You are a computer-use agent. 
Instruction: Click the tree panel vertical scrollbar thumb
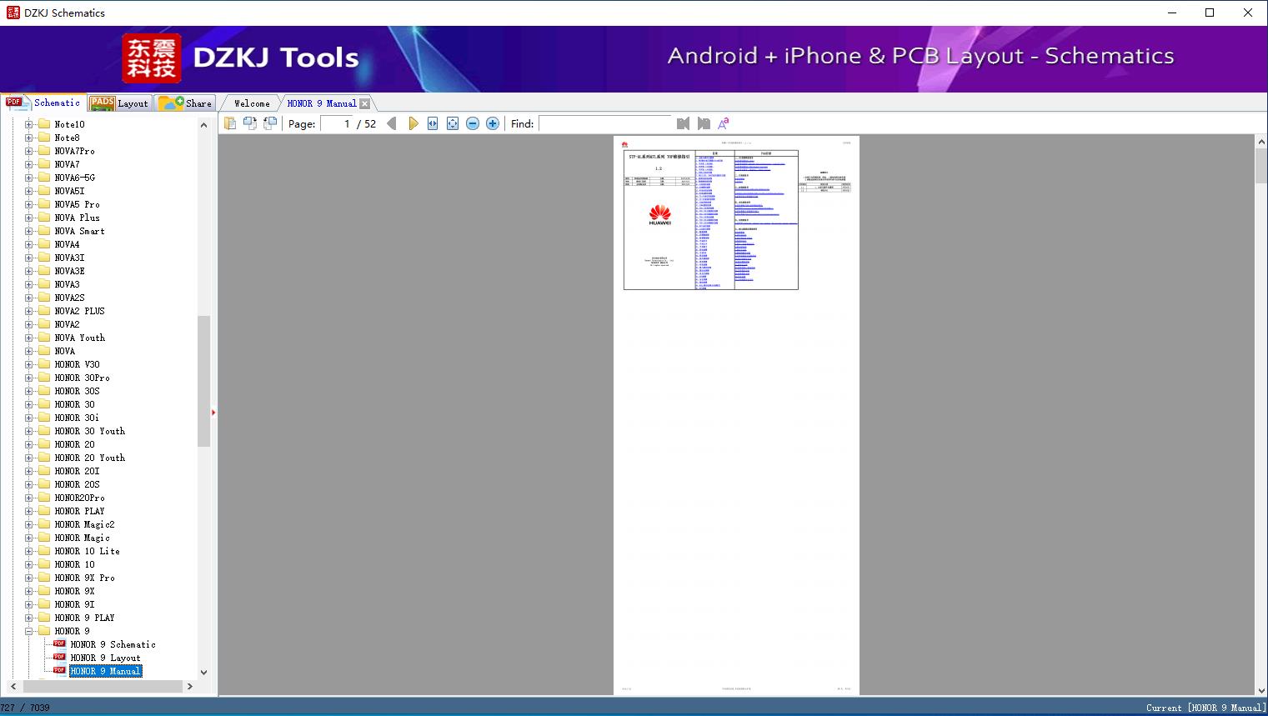click(x=203, y=382)
